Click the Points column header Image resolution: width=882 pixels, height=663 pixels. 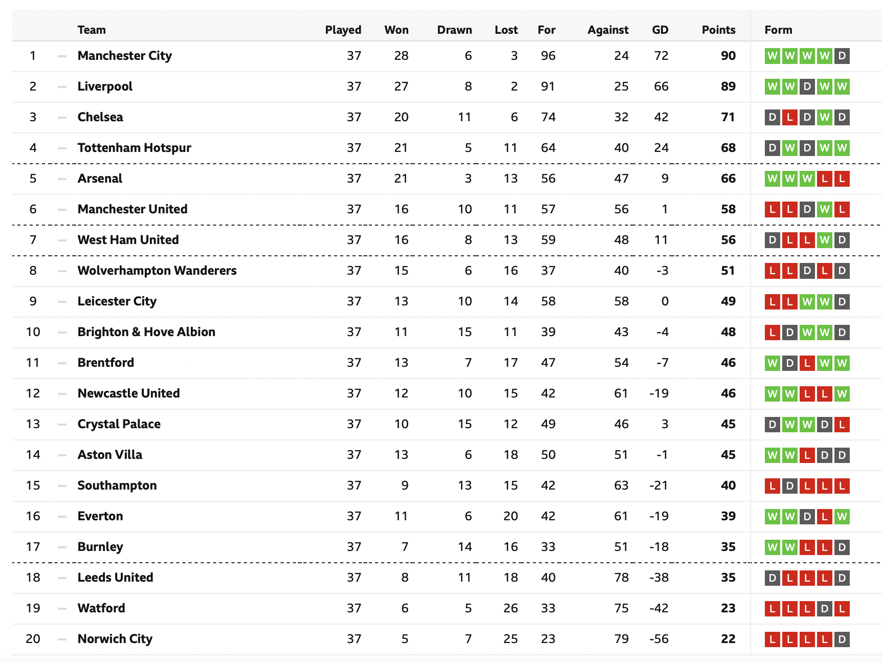pos(718,30)
